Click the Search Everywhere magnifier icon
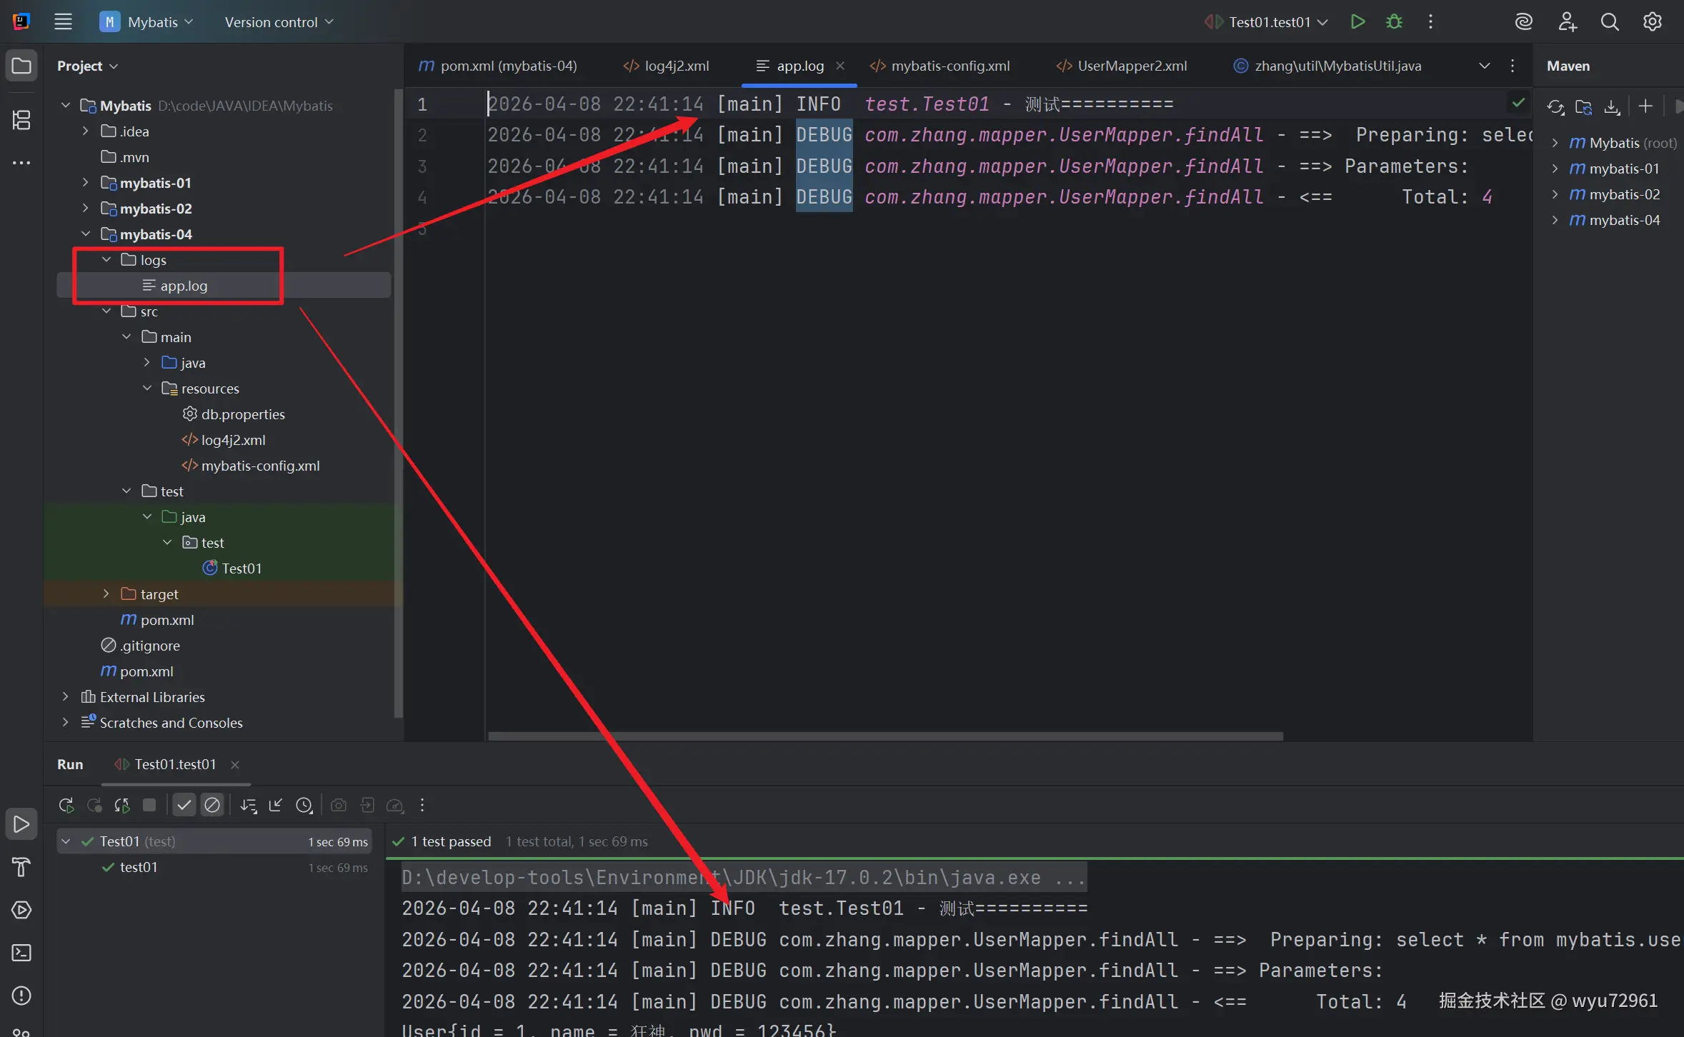 click(1610, 22)
